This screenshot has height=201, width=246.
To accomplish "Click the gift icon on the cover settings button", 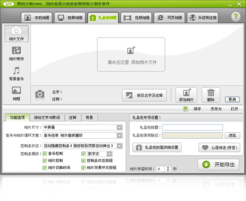I will pos(139,147).
